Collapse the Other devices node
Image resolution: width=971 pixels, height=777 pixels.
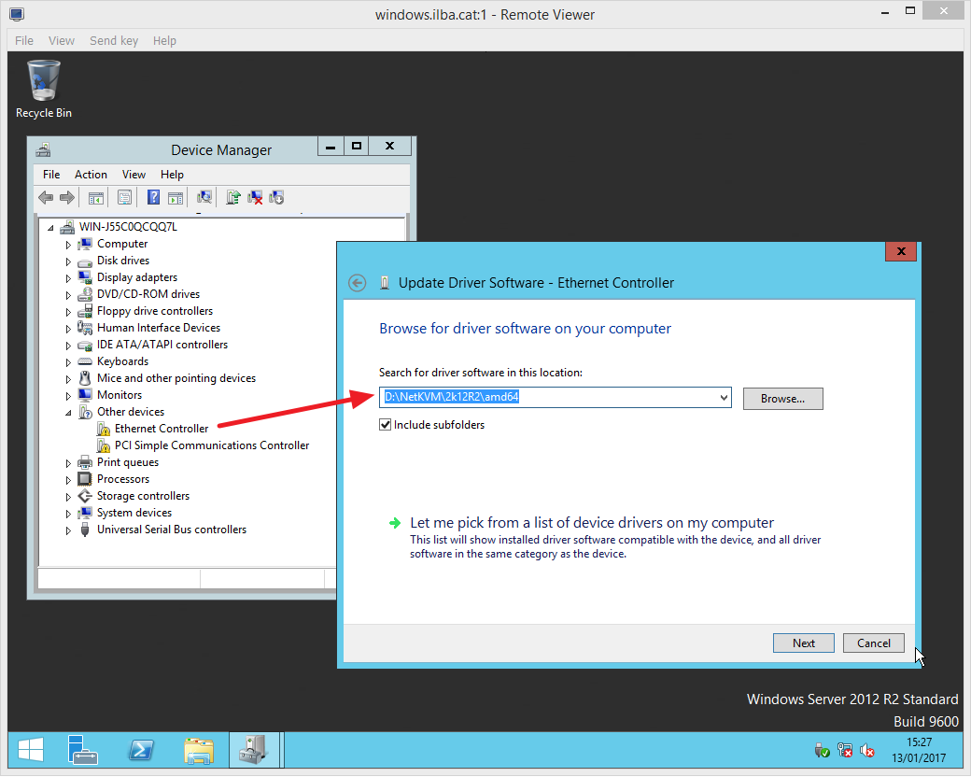tap(68, 413)
